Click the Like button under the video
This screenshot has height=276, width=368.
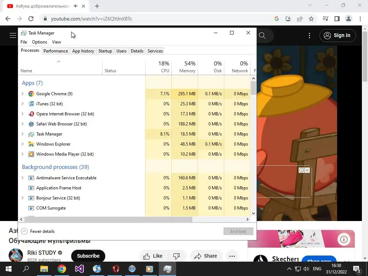tap(153, 256)
